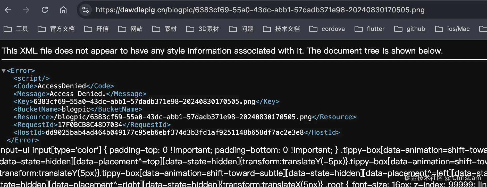Open the ios/Mac bookmark folder

[x=452, y=29]
